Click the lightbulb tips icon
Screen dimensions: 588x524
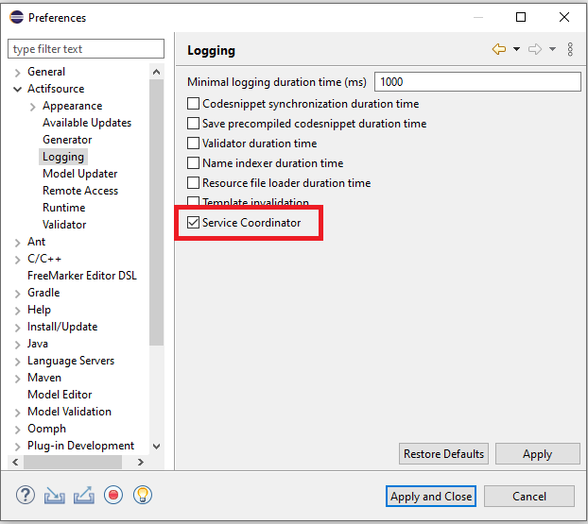coord(143,495)
